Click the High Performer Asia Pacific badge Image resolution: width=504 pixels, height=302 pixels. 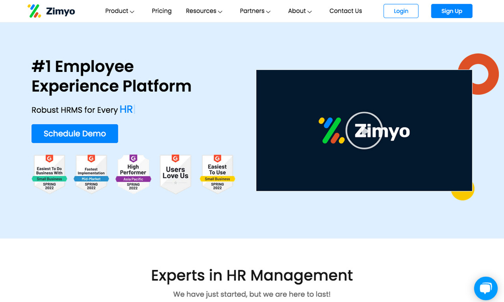click(x=133, y=174)
